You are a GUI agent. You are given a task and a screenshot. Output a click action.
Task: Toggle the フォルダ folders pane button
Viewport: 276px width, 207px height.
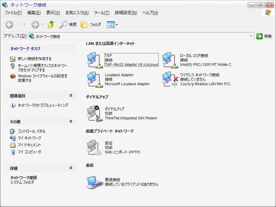coord(91,24)
